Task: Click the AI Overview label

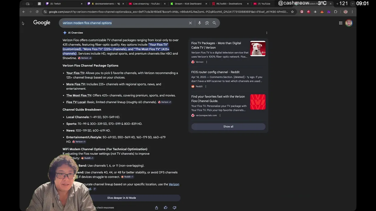Action: point(75,33)
